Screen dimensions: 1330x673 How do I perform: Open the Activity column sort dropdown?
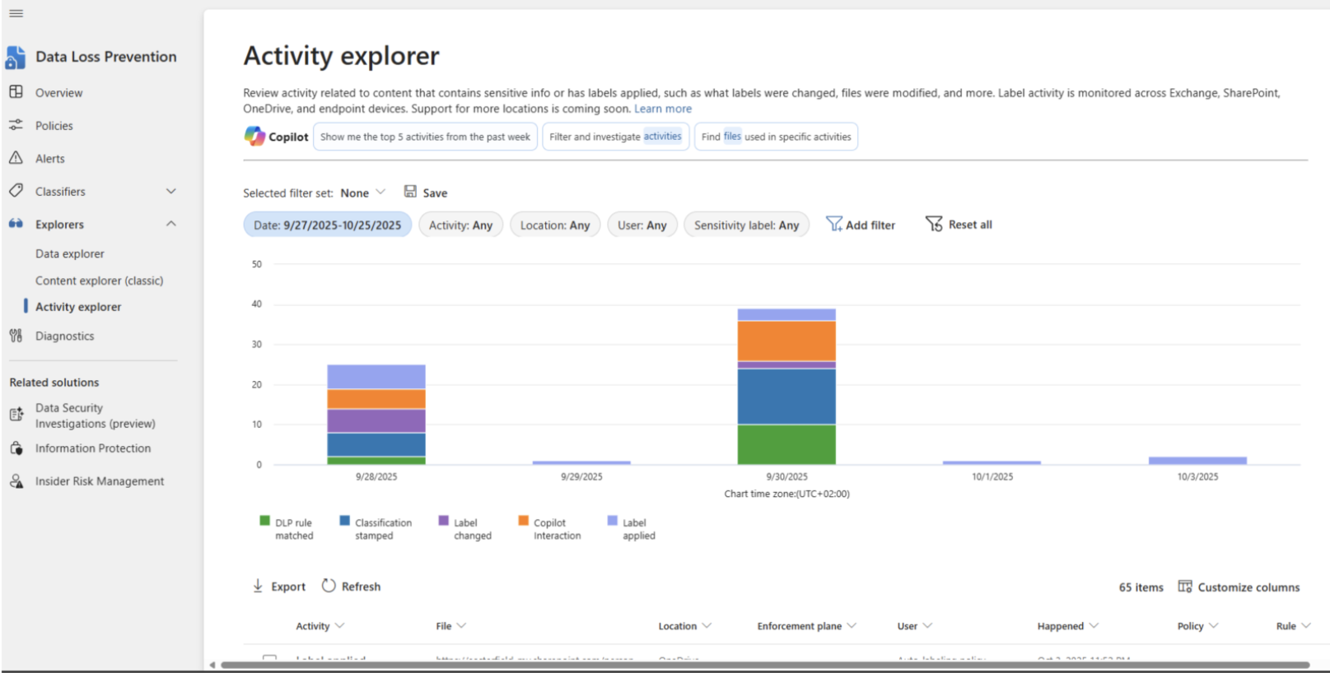[x=340, y=626]
